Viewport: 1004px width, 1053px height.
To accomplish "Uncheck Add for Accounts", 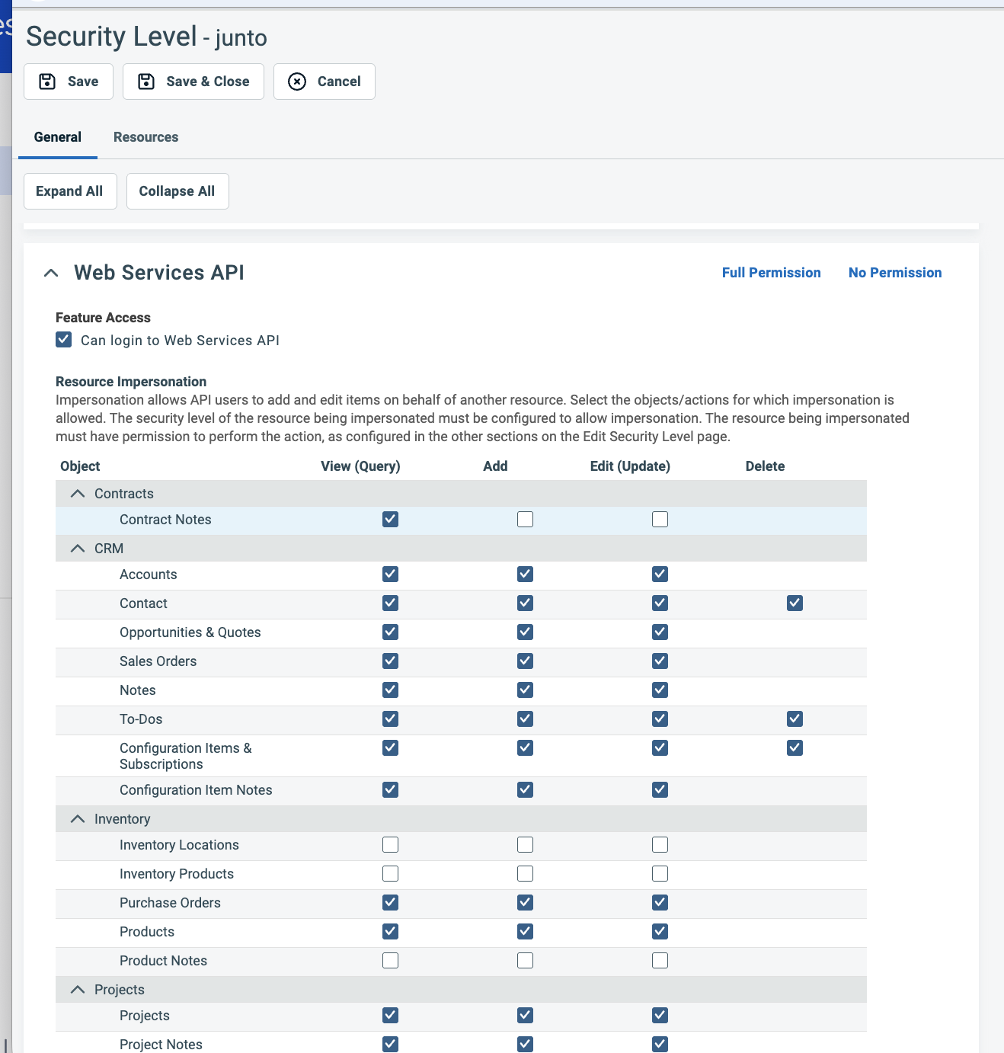I will click(526, 575).
